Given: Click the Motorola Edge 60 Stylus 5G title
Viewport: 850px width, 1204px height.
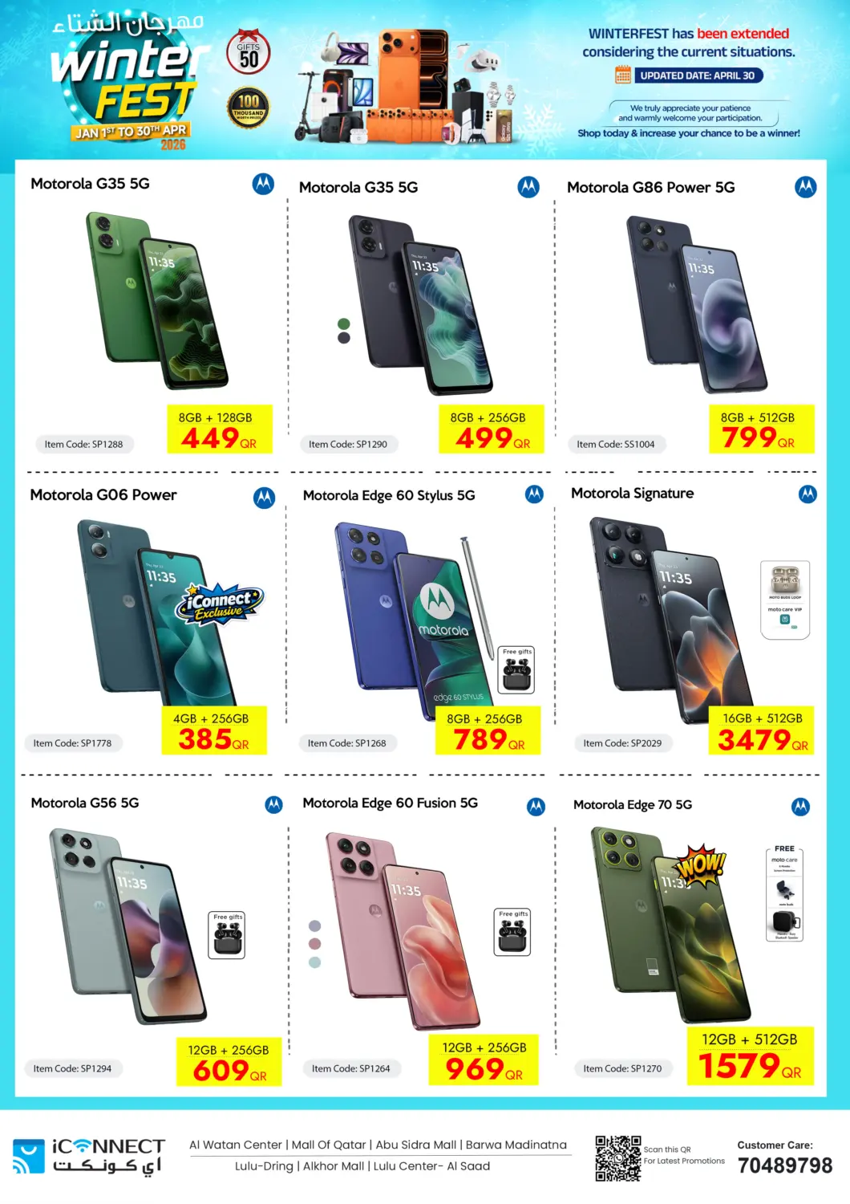Looking at the screenshot, I should (389, 495).
